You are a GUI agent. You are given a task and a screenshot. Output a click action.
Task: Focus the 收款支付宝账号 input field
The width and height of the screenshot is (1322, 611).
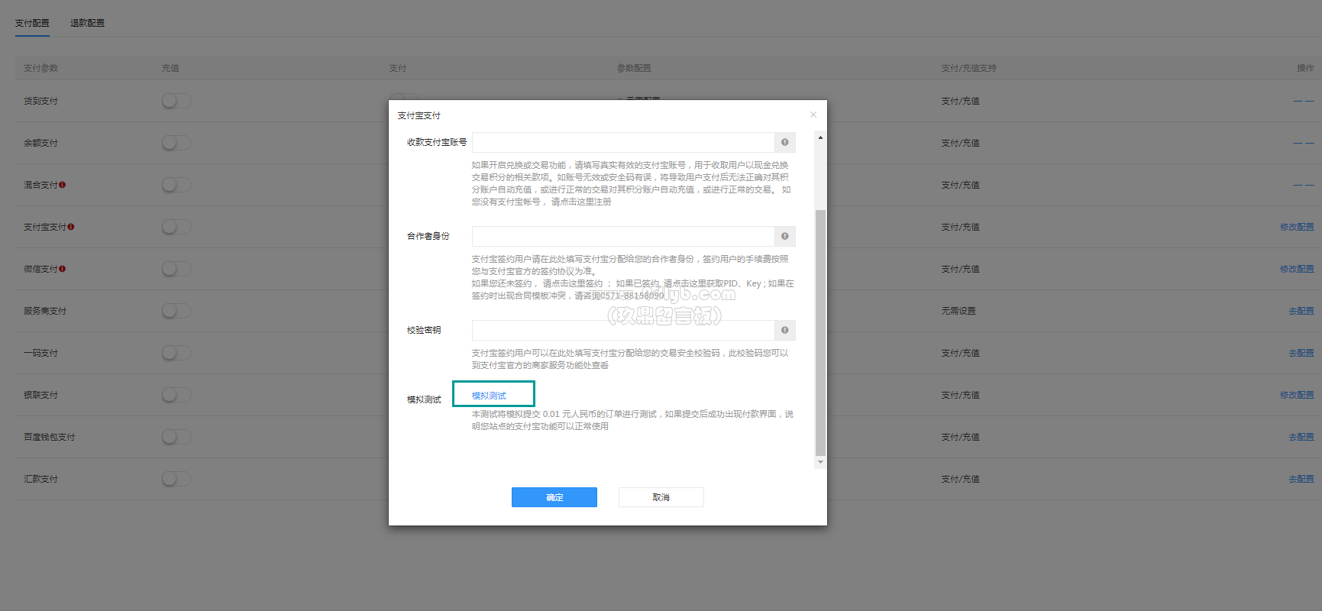[622, 142]
